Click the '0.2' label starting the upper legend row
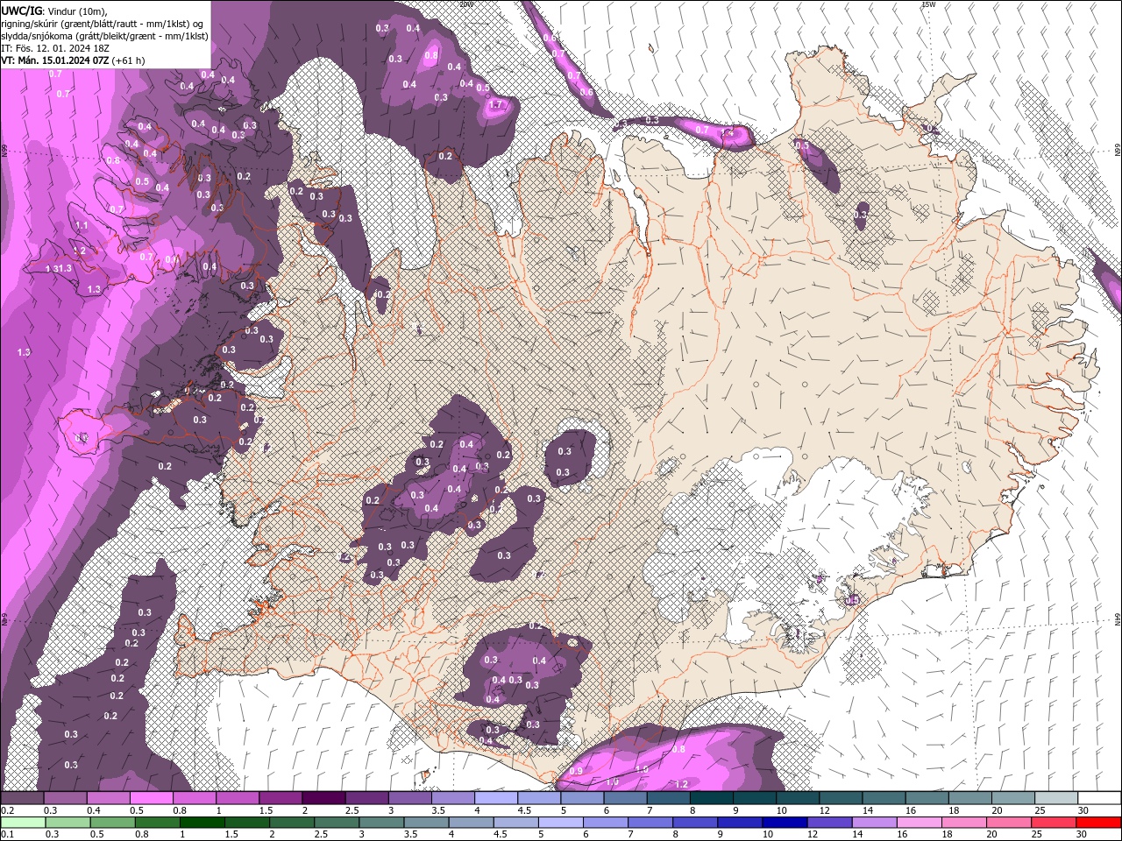This screenshot has width=1122, height=841. (x=7, y=810)
